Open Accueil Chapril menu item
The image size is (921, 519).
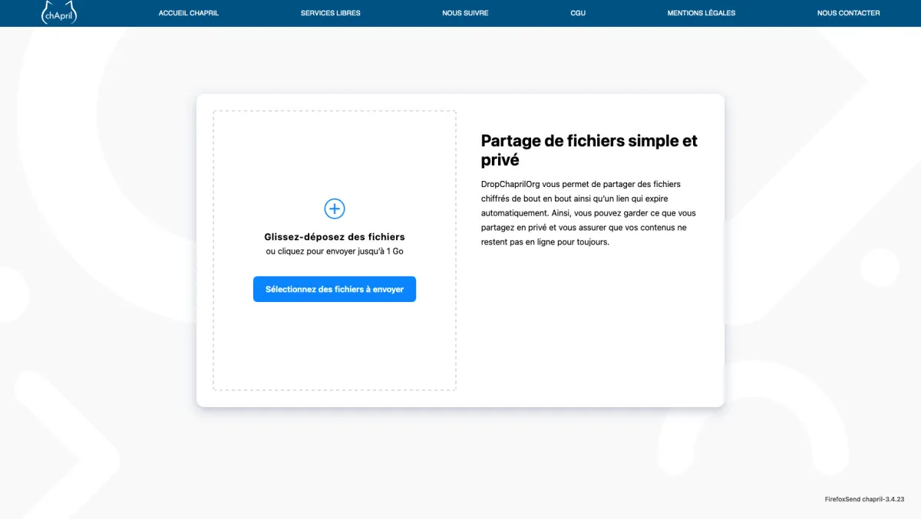coord(189,13)
